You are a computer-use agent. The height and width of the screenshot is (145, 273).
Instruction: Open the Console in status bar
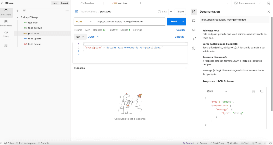(43, 143)
